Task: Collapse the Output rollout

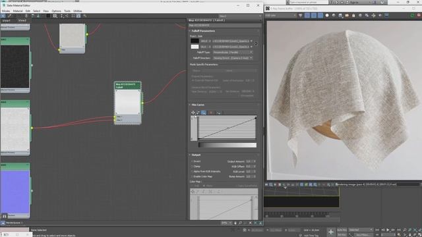Action: point(196,155)
